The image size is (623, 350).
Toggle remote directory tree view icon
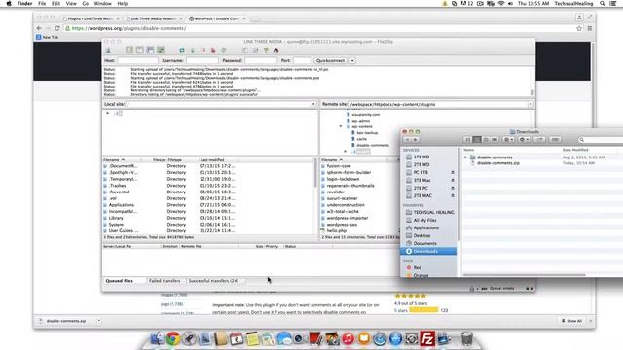click(150, 50)
